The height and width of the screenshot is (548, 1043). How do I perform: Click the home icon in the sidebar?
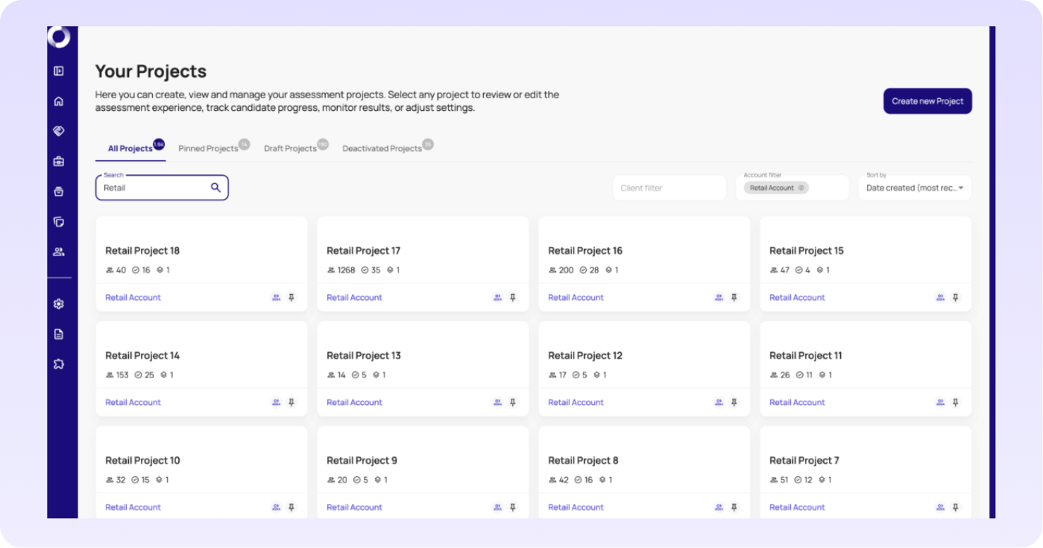point(59,101)
